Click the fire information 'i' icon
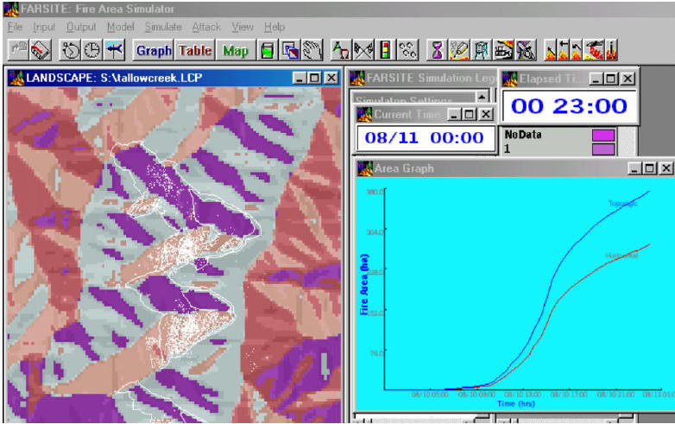Viewport: 675px width, 424px height. click(611, 50)
